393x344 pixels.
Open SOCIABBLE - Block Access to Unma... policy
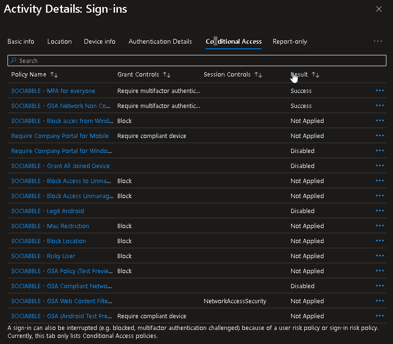[61, 181]
